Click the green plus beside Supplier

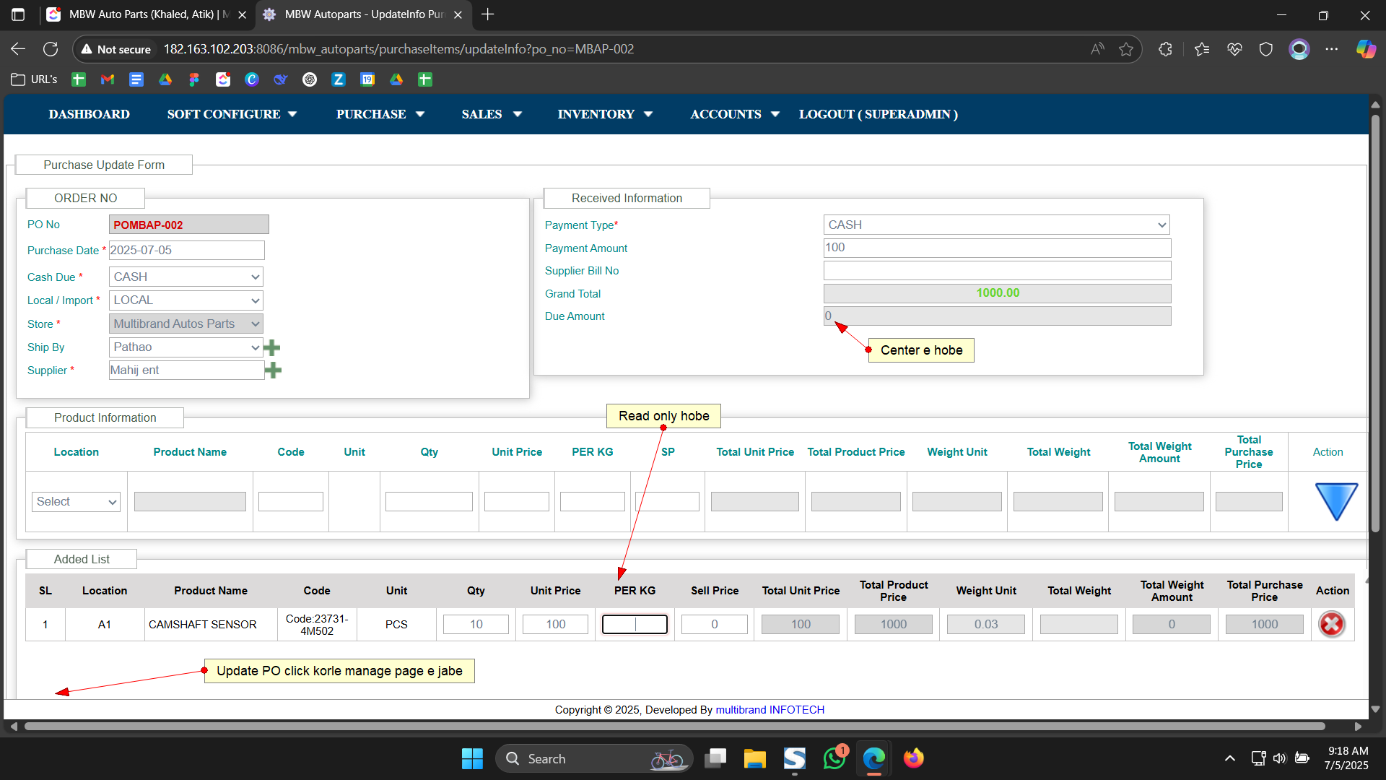click(x=273, y=371)
